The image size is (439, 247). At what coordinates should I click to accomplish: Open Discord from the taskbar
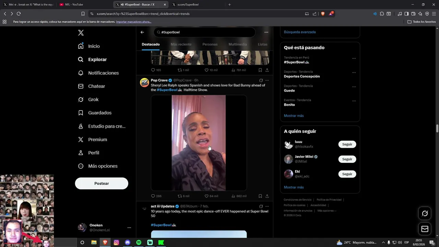[x=128, y=243]
